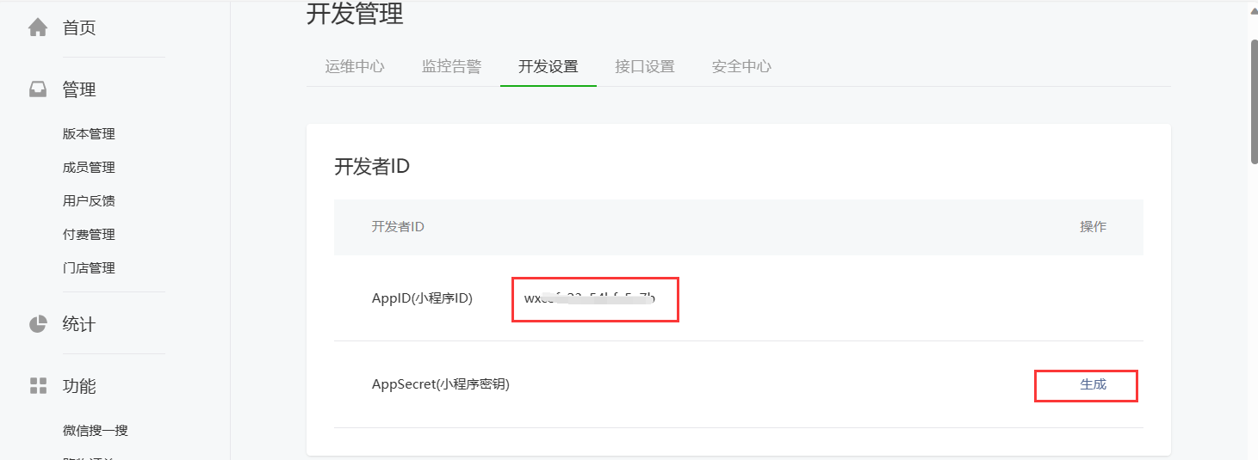Click the AppID value text

tap(590, 299)
